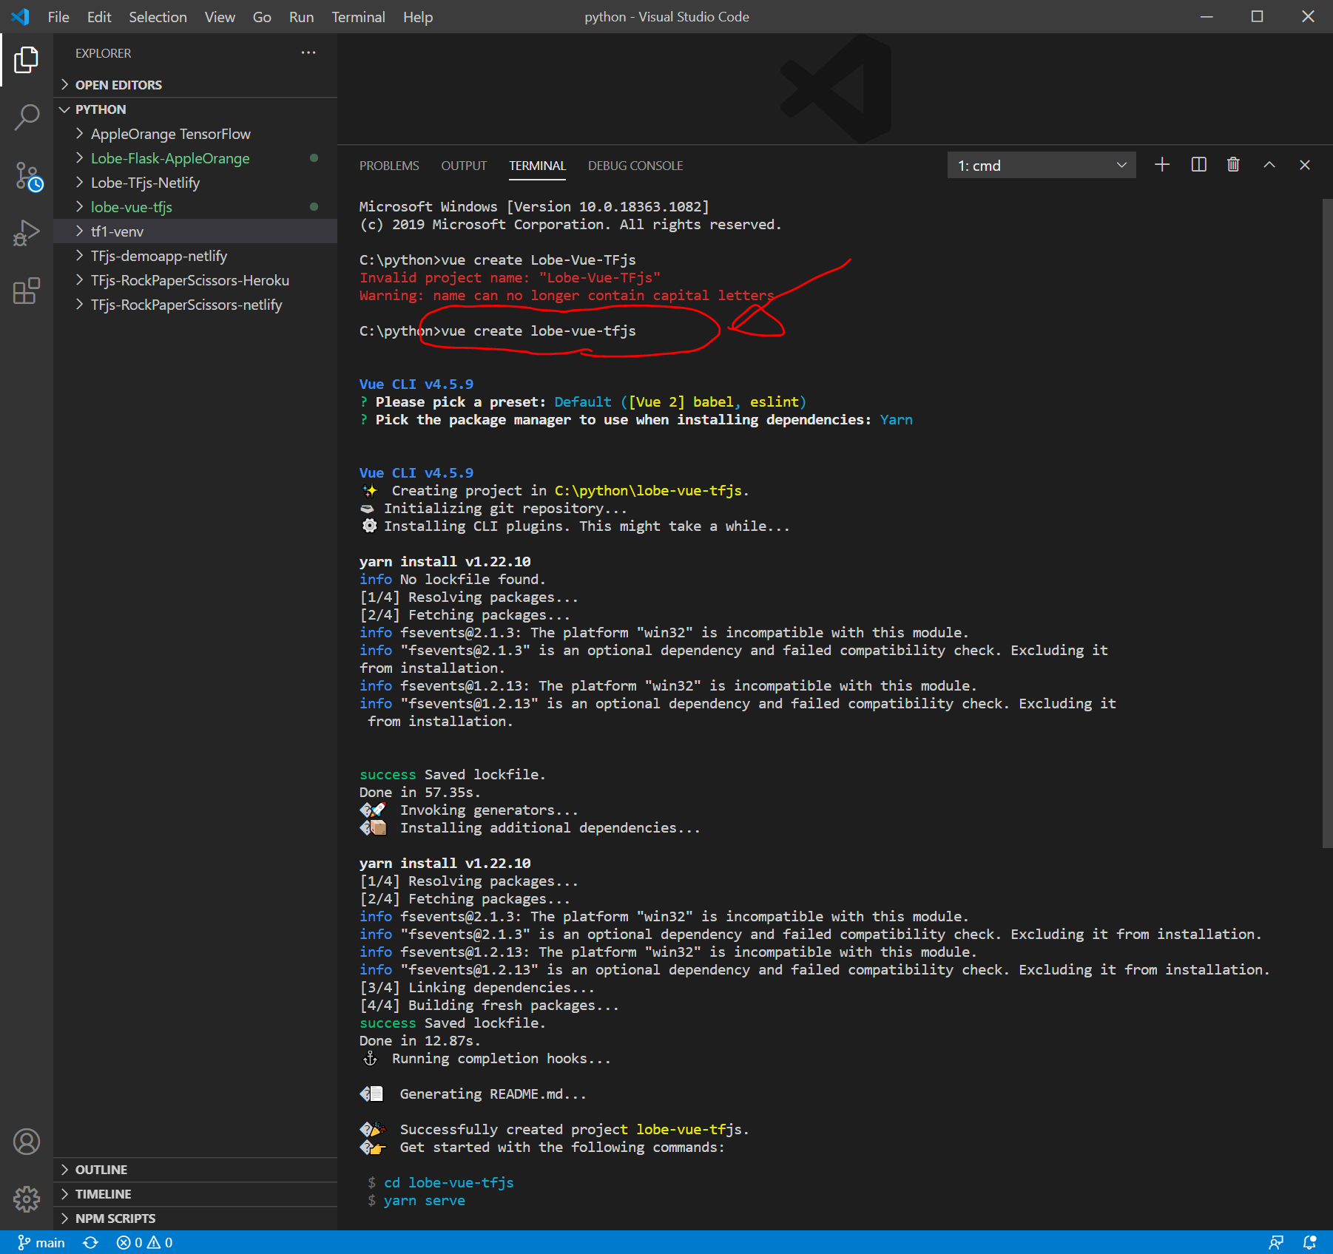Open the Extensions view icon

pyautogui.click(x=27, y=291)
